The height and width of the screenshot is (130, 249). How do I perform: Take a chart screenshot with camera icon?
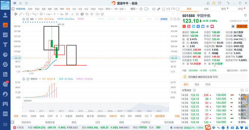[x=154, y=9]
